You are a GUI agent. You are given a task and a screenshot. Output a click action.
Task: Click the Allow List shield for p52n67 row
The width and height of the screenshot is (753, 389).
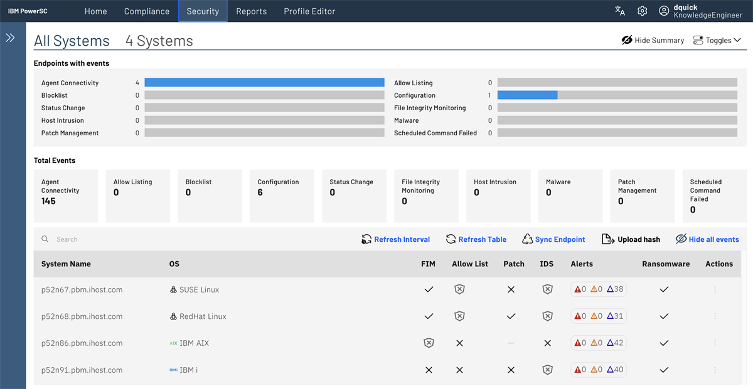point(459,289)
